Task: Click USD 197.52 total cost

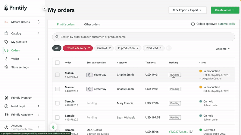Action: pyautogui.click(x=153, y=117)
